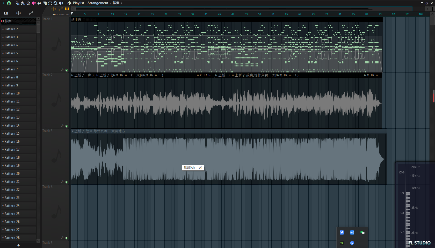Viewport: 435px width, 248px height.
Task: Click the note icon on Track 1
Action: tap(62, 70)
